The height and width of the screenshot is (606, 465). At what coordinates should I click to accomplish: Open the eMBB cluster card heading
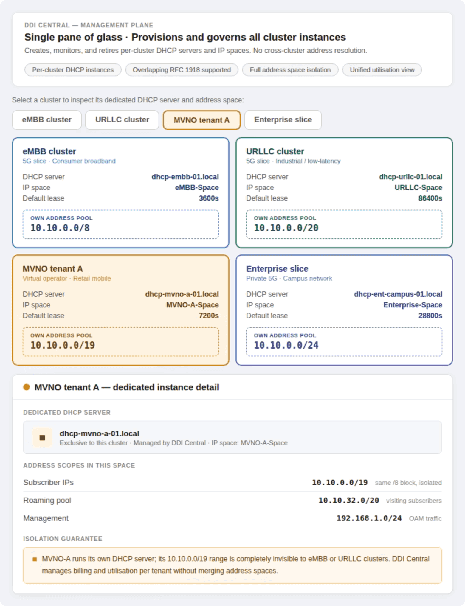pyautogui.click(x=49, y=151)
